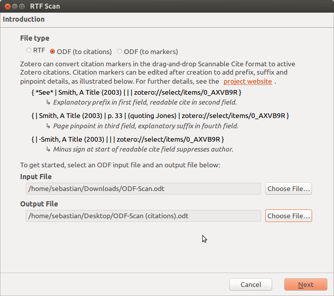Click the '{ | -Smith, A Title (2003)' example
The width and height of the screenshot is (334, 296).
(x=128, y=139)
